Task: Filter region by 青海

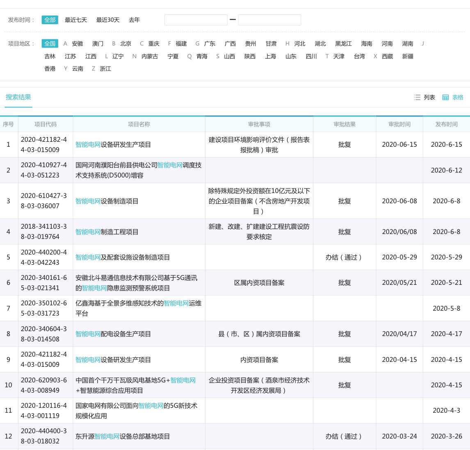Action: 202,56
